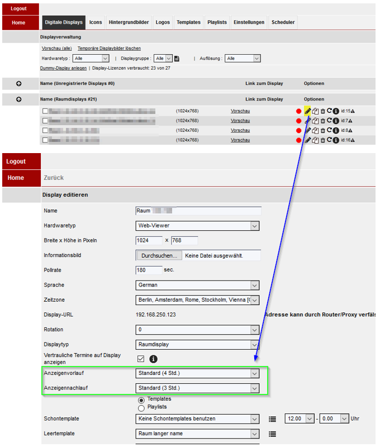This screenshot has width=380, height=447.
Task: Edit display id:8 with the pencil icon
Action: [x=307, y=131]
